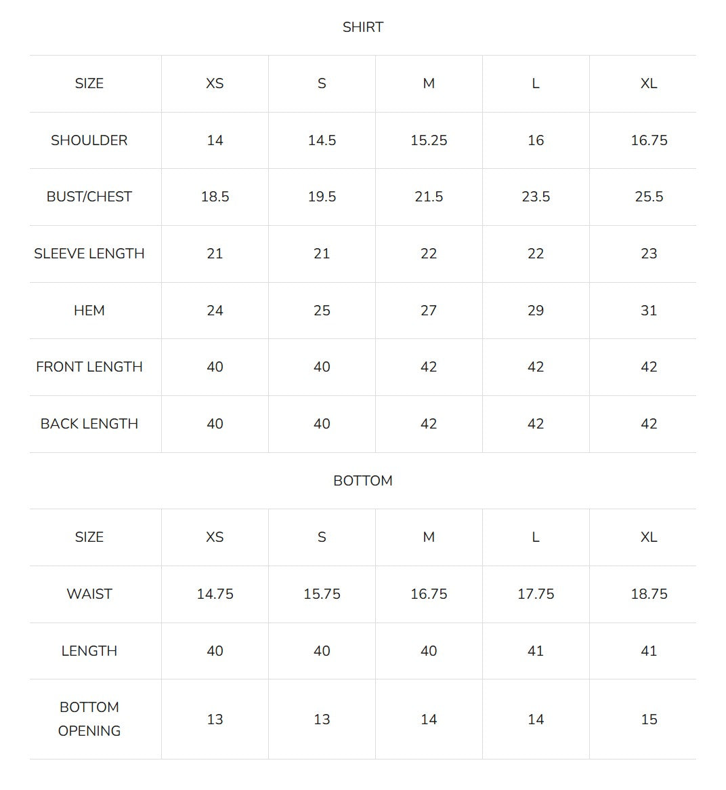Click the SLEEVE LENGTH row label
This screenshot has height=790, width=726.
click(89, 254)
